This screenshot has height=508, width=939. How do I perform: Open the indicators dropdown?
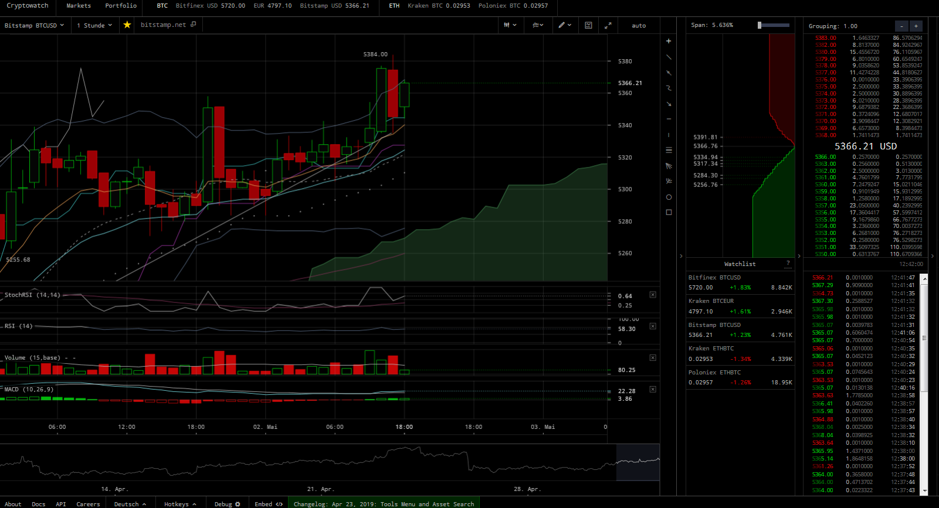538,25
